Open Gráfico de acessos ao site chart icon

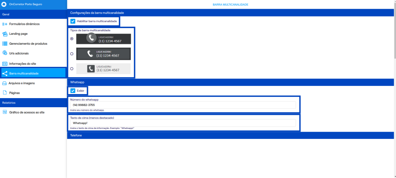click(x=4, y=112)
